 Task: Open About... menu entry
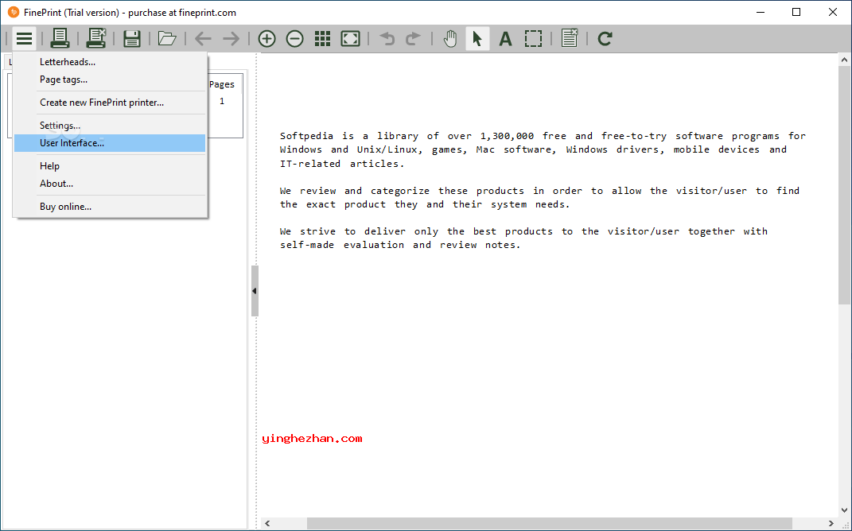click(x=110, y=184)
